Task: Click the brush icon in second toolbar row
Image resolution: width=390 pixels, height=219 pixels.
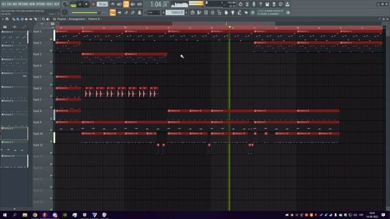Action: tap(126, 12)
